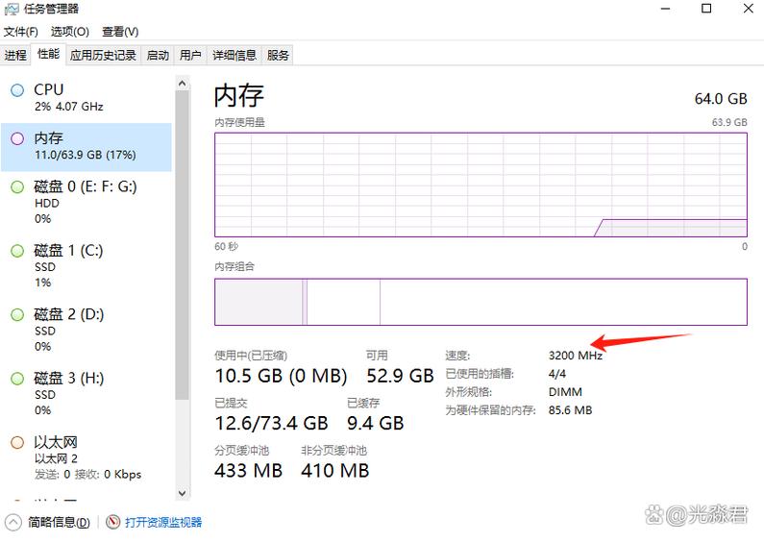
Task: Switch to the 进程 tab
Action: click(x=15, y=56)
